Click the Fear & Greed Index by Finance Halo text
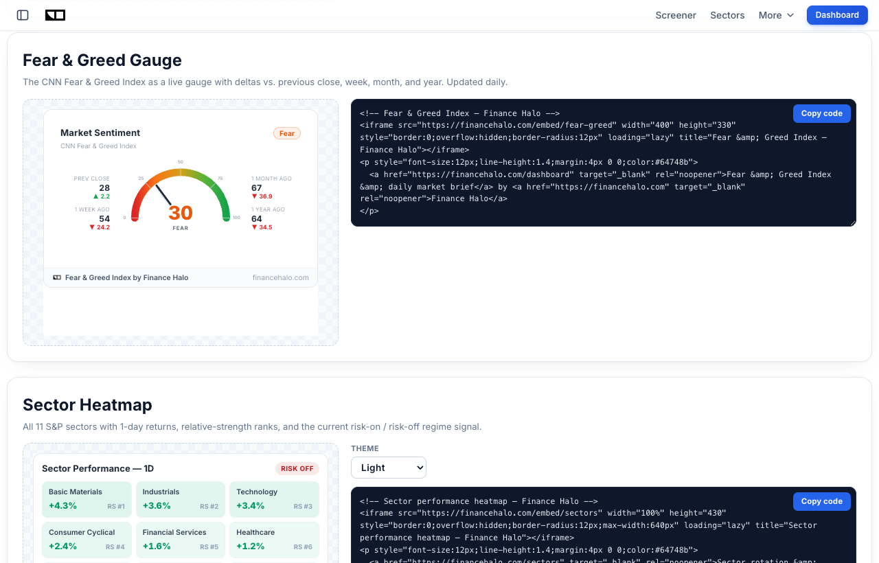The width and height of the screenshot is (879, 563). (126, 277)
